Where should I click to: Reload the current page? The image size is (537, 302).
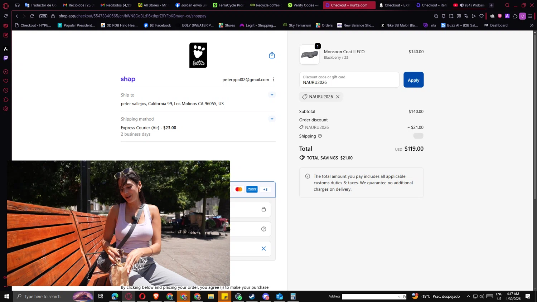pyautogui.click(x=32, y=16)
